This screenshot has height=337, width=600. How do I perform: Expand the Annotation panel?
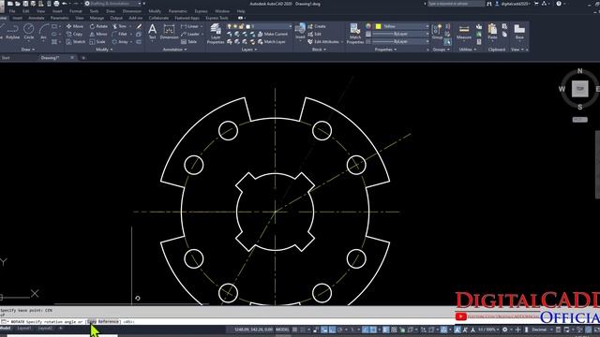coord(174,50)
